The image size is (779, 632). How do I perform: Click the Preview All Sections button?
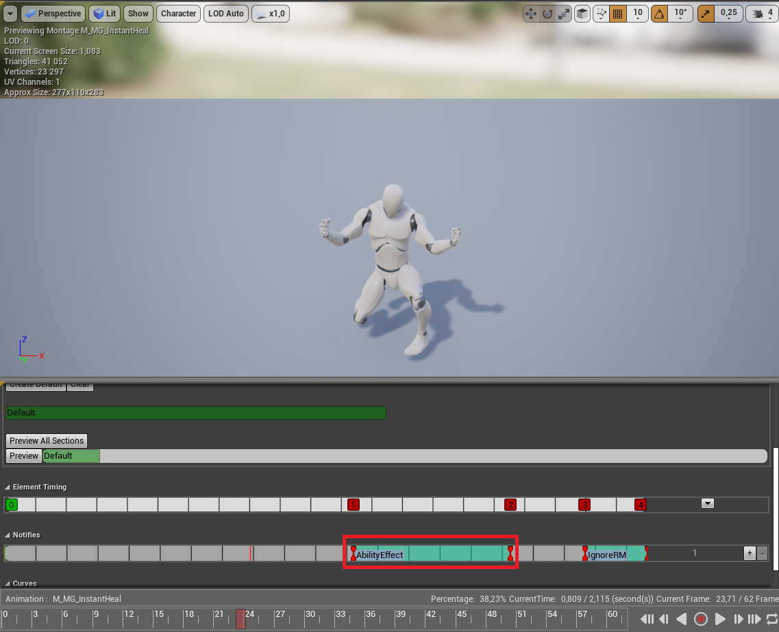coord(47,441)
